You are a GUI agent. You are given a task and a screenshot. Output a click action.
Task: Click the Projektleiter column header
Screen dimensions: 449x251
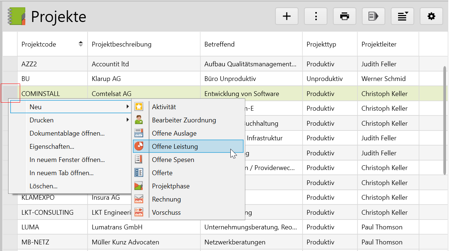(379, 44)
